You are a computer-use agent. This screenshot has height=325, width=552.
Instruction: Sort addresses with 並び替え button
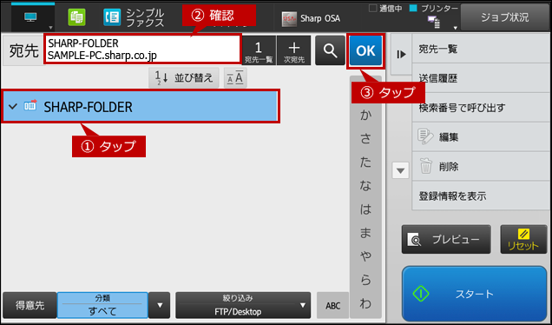click(x=184, y=77)
